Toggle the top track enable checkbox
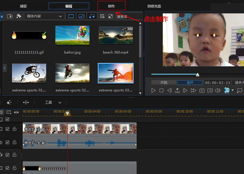This screenshot has height=174, width=244. point(7,120)
